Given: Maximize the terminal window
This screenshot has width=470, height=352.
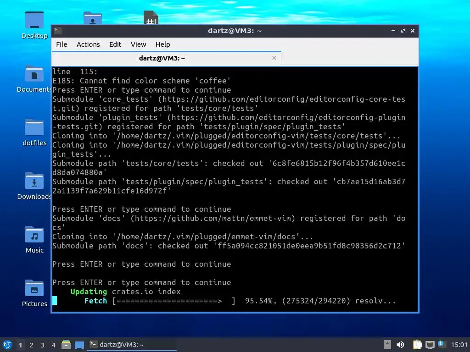Looking at the screenshot, I should coord(403,31).
